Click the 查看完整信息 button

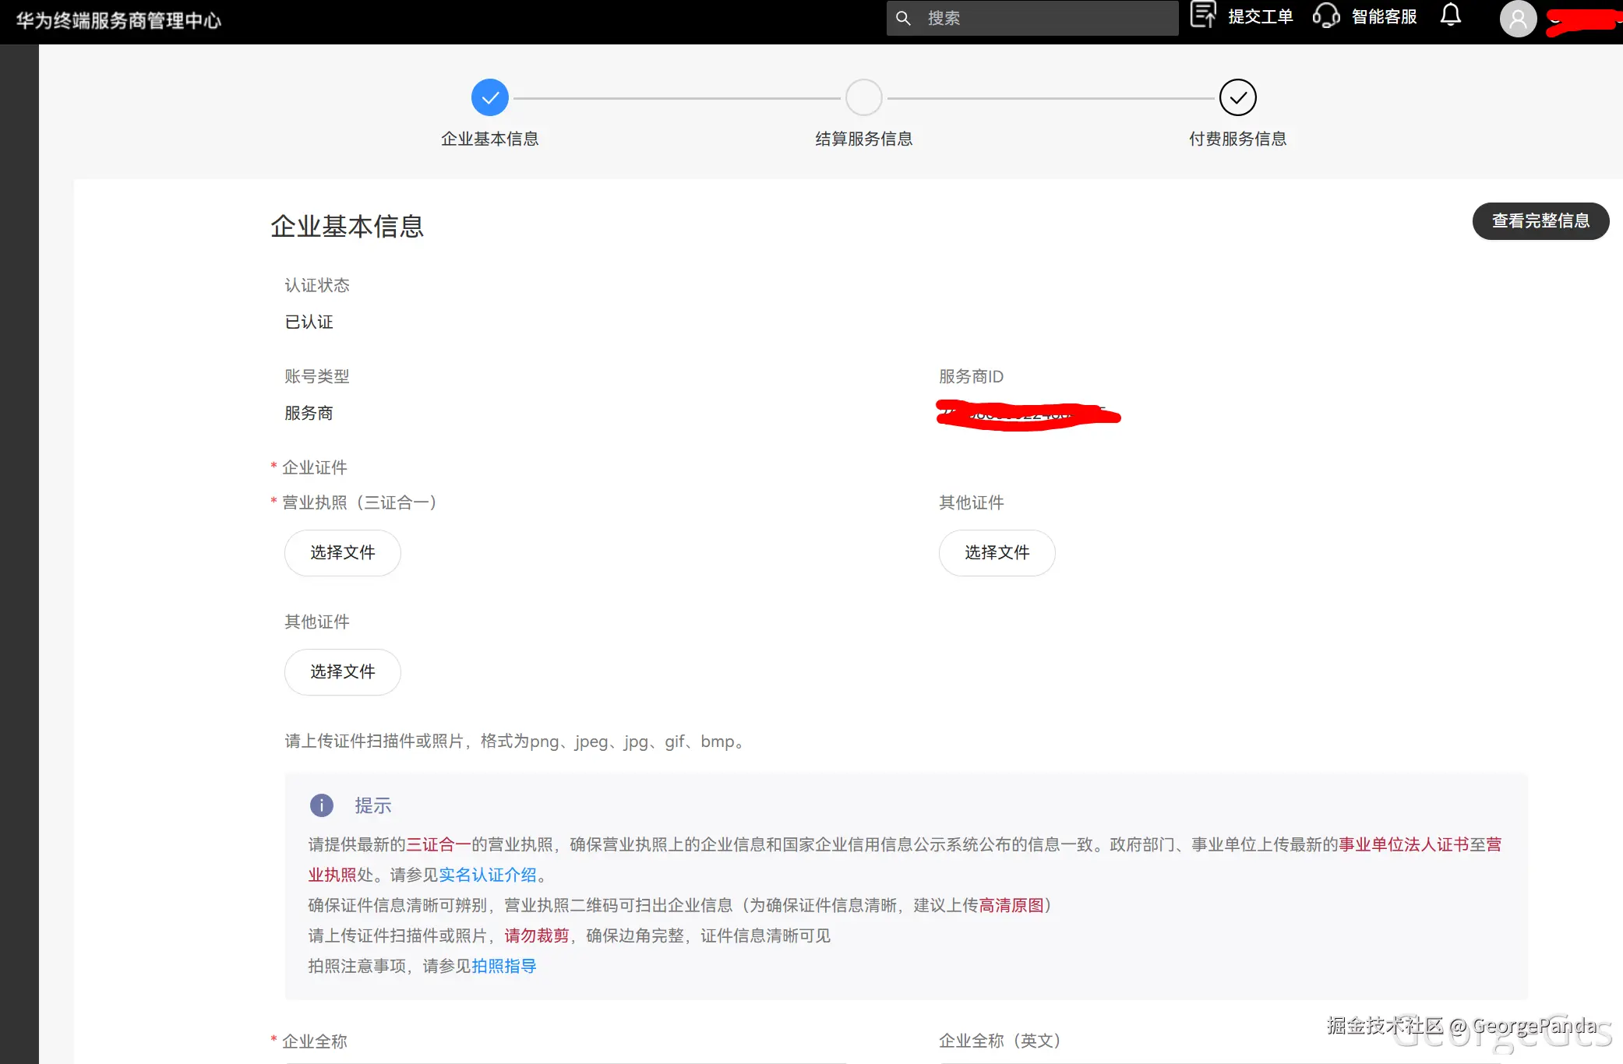1540,220
